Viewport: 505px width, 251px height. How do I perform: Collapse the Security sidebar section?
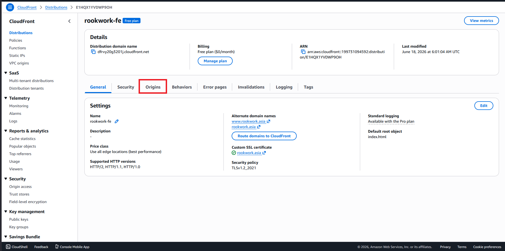(x=6, y=179)
